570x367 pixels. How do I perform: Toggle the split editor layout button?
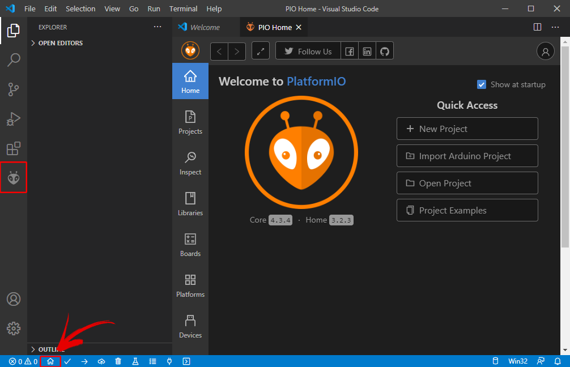[537, 27]
